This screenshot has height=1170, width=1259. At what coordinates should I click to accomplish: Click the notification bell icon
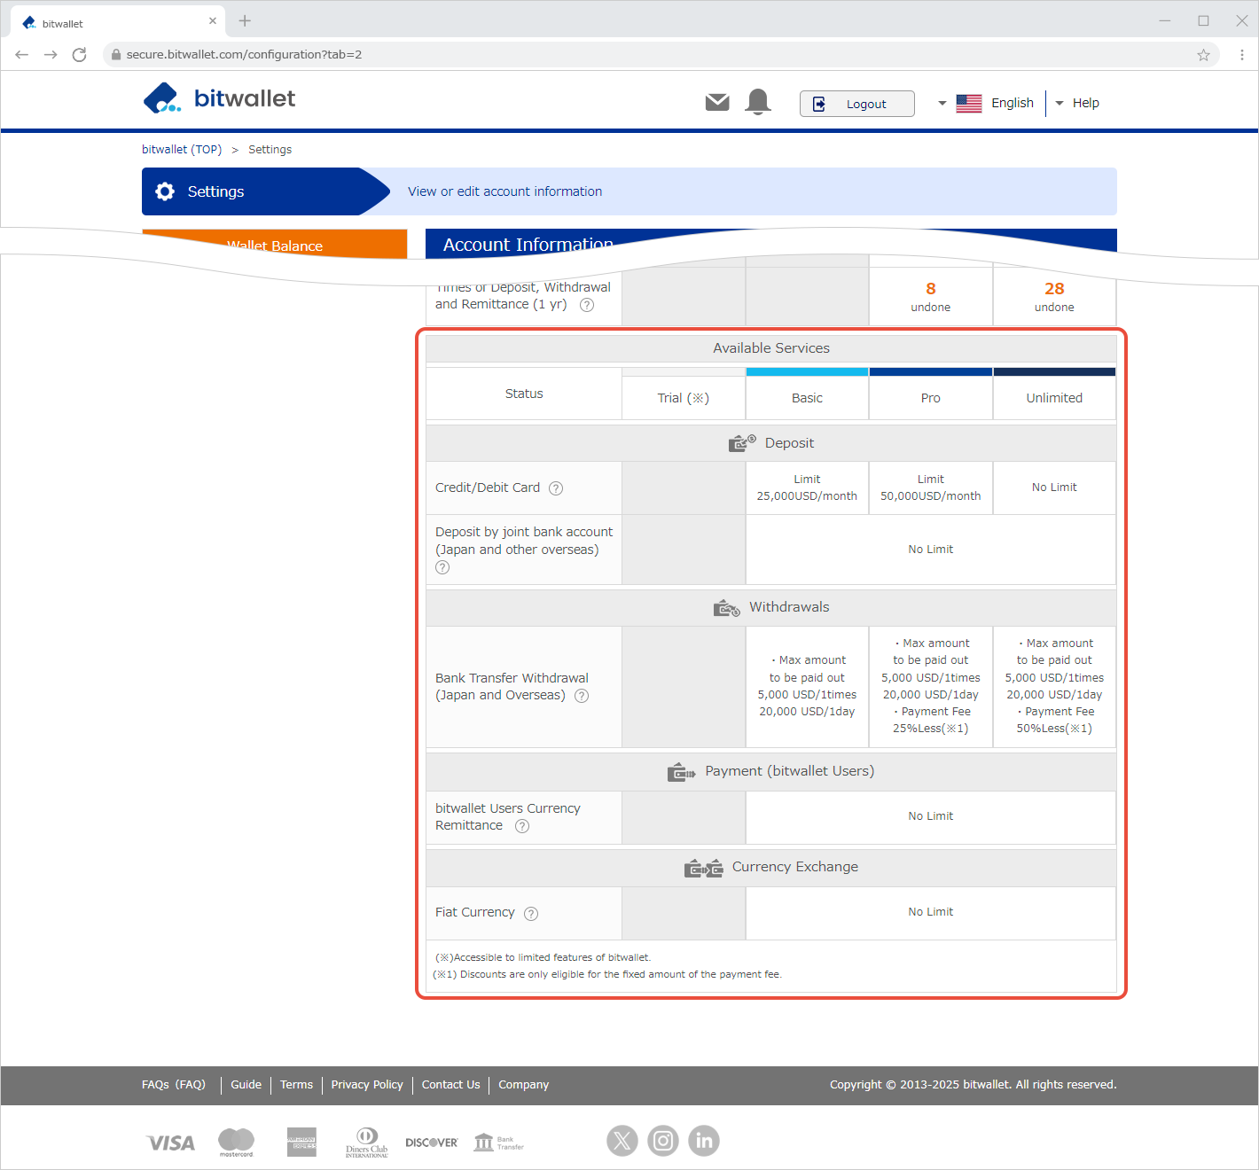click(x=758, y=102)
